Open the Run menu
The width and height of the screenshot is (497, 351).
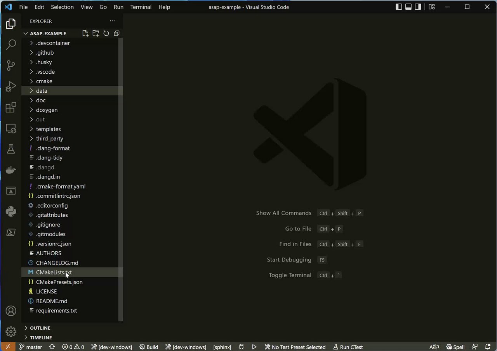pos(118,7)
